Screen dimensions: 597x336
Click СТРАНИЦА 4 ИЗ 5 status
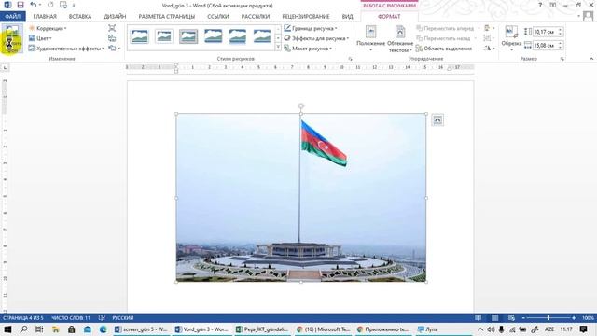(x=23, y=318)
